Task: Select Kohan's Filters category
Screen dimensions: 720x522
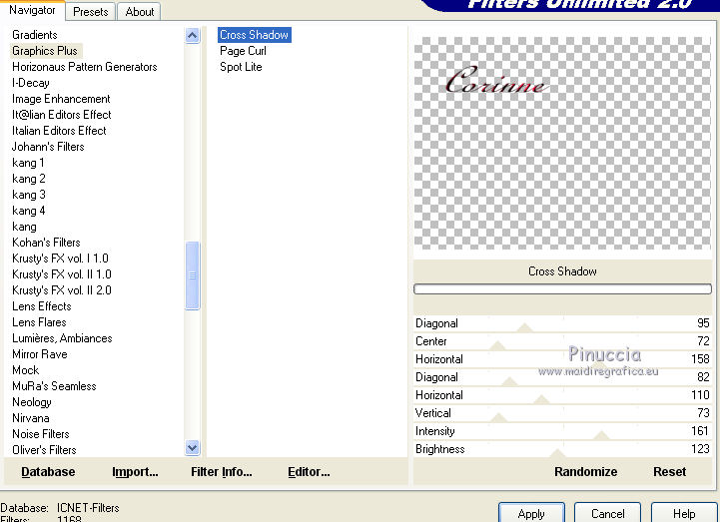Action: click(46, 243)
